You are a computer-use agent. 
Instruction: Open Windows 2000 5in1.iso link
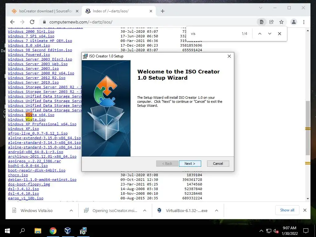click(31, 31)
